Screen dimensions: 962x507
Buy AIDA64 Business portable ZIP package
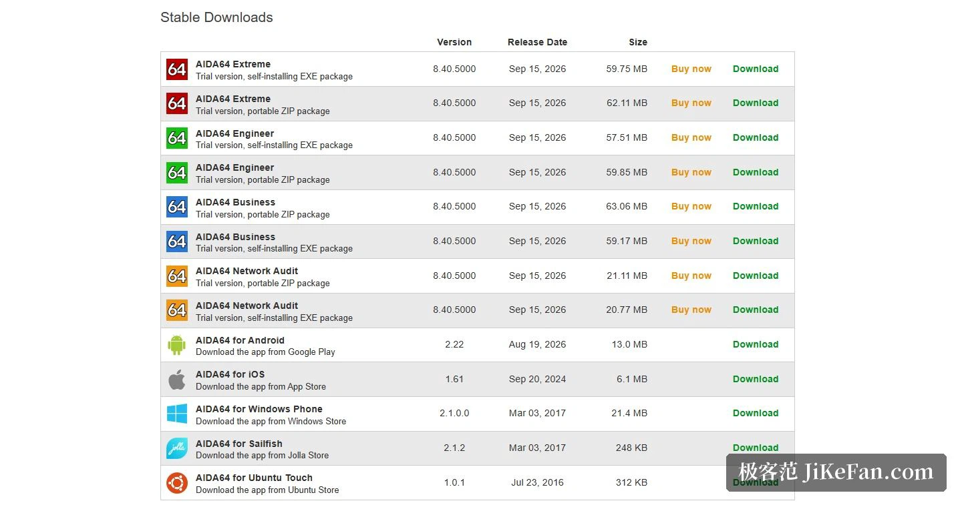tap(691, 206)
